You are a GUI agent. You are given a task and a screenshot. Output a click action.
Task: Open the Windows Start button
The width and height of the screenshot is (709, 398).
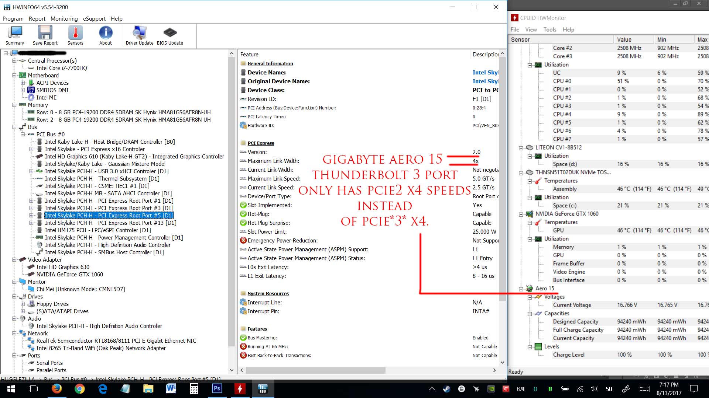point(11,389)
